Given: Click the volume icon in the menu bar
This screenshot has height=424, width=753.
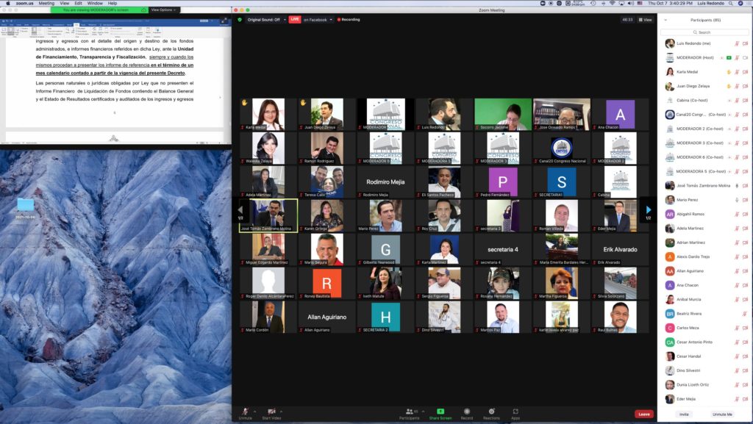Looking at the screenshot, I should tap(630, 3).
